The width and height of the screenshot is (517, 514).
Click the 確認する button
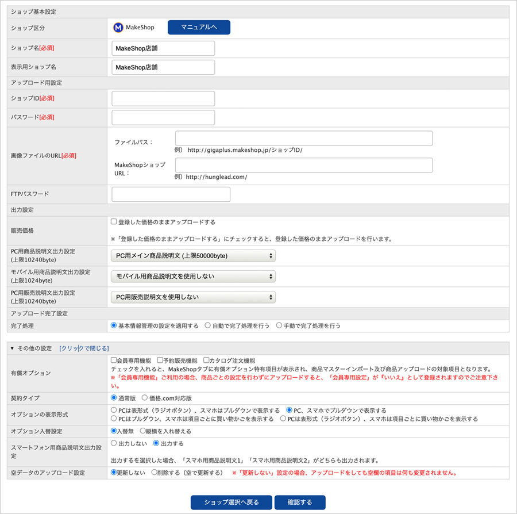click(300, 503)
